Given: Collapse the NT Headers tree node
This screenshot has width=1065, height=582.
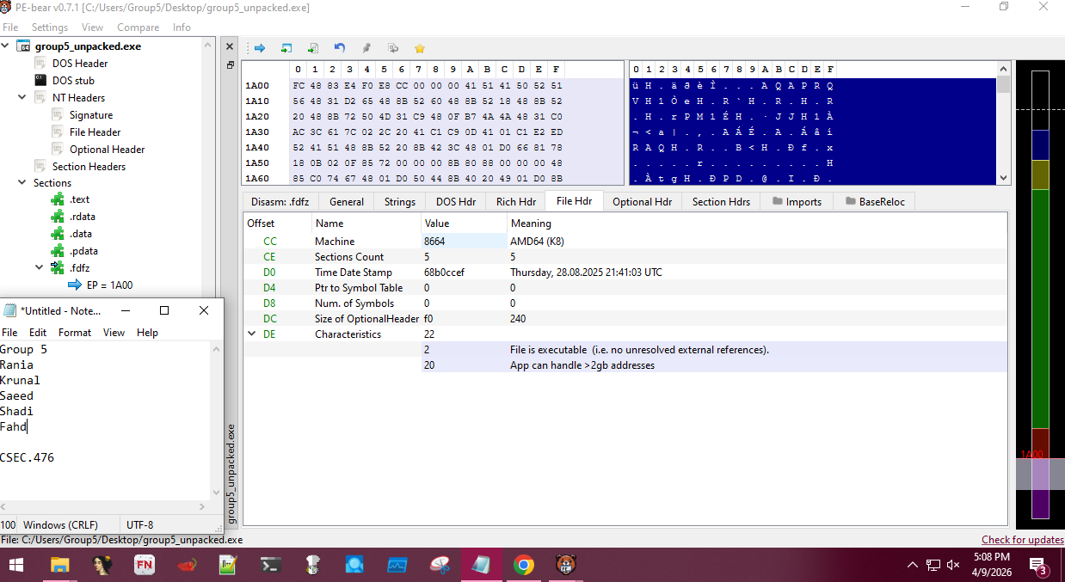Looking at the screenshot, I should (x=22, y=98).
